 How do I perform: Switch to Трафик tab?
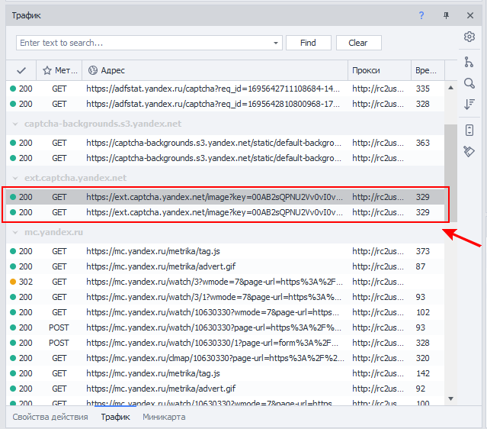(x=115, y=417)
